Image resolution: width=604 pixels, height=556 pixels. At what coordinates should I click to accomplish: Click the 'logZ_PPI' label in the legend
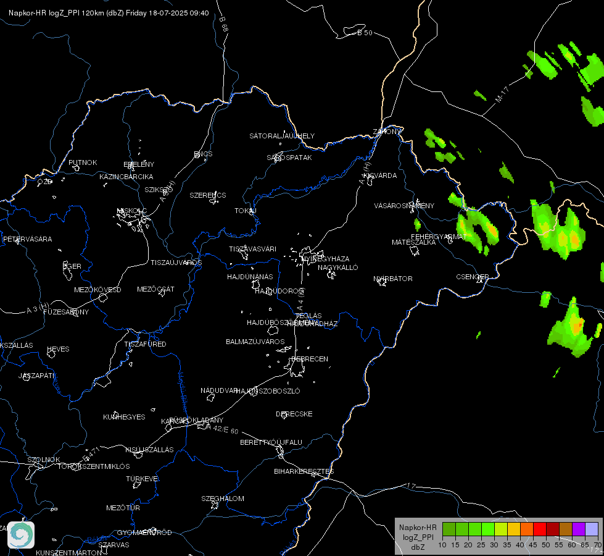pos(418,537)
